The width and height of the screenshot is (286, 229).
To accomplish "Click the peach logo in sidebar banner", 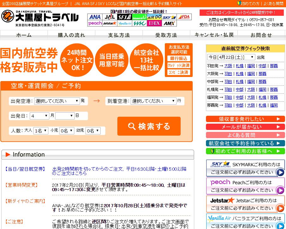I will (220, 182).
